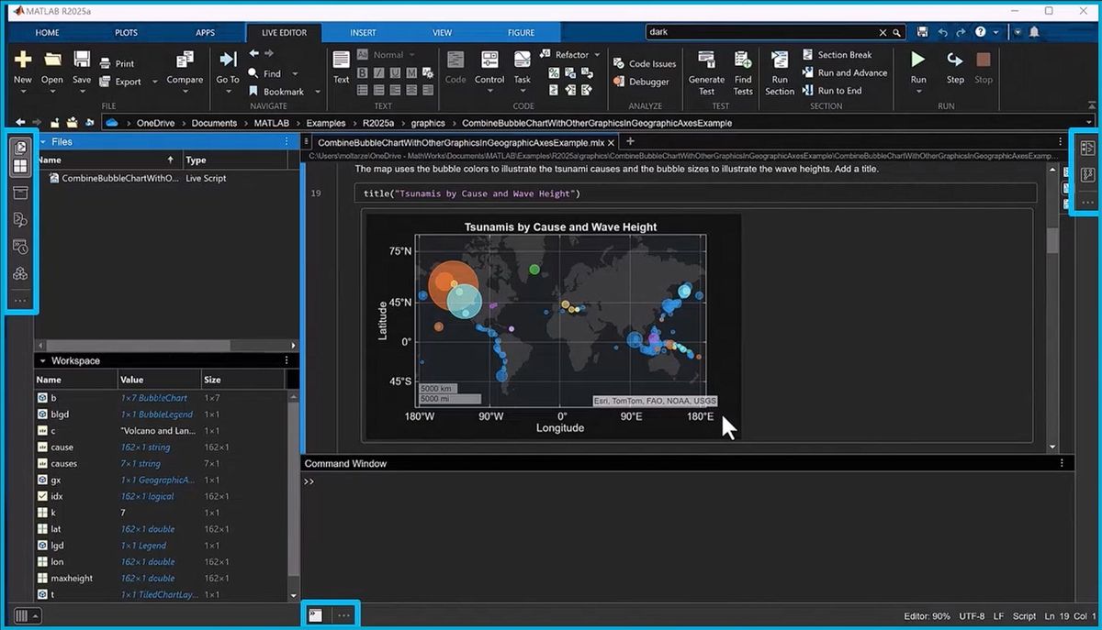Toggle bold text formatting
The height and width of the screenshot is (630, 1102).
pyautogui.click(x=363, y=72)
